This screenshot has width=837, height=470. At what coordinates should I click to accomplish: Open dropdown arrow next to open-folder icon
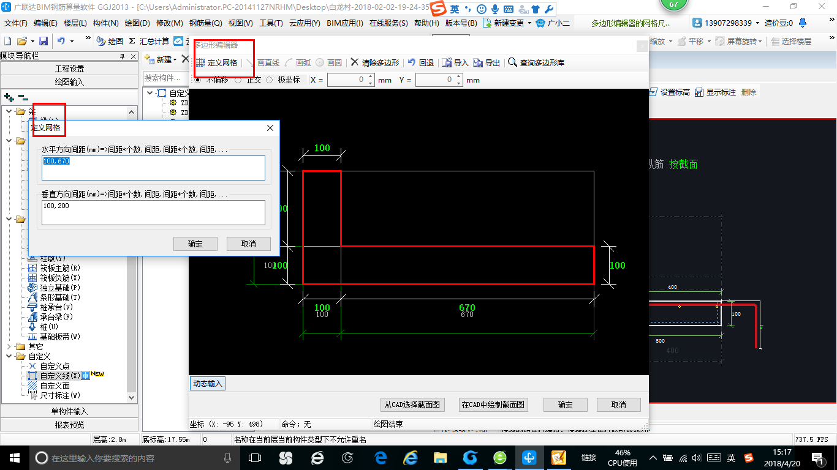(31, 41)
